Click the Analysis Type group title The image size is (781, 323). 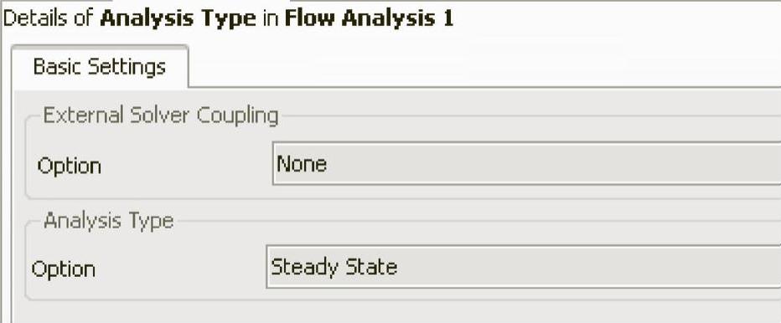[x=109, y=220]
